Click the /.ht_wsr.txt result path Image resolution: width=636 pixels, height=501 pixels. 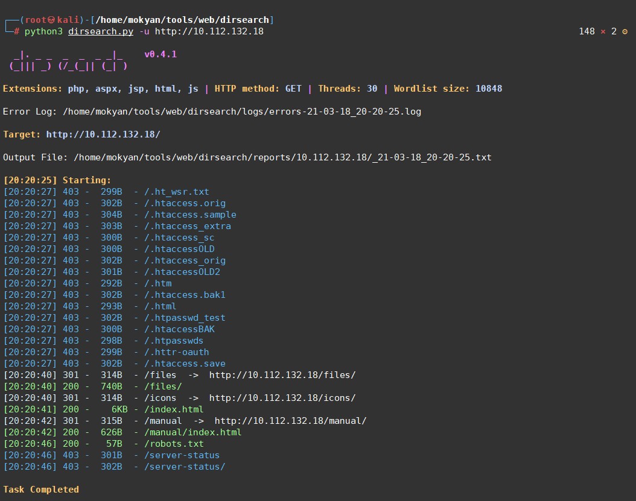point(177,192)
